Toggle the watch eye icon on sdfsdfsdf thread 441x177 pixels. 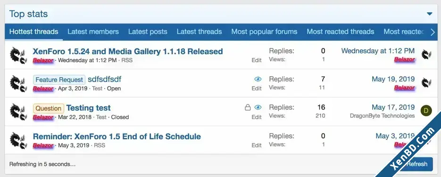pyautogui.click(x=258, y=79)
